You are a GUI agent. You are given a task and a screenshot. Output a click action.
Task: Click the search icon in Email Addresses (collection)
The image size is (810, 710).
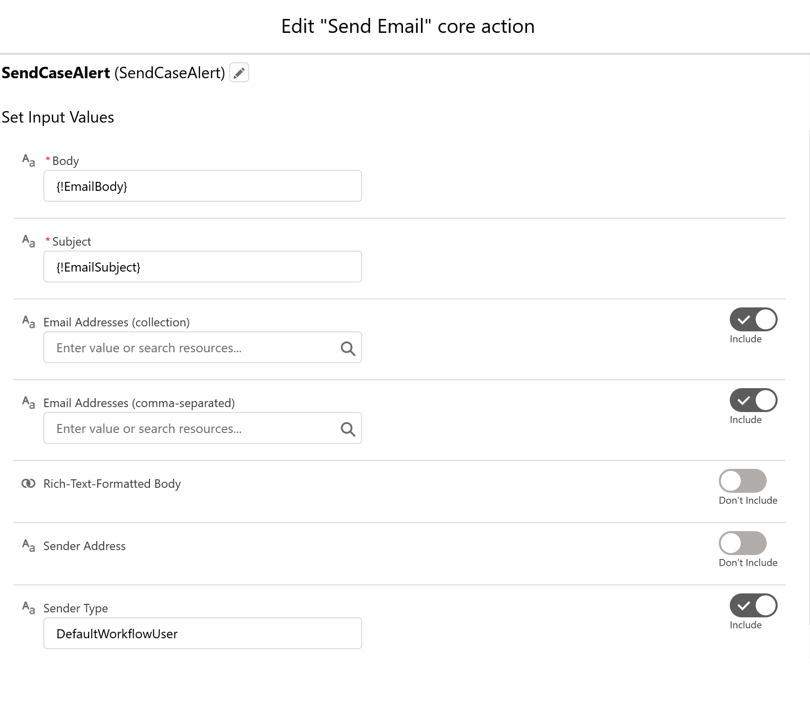pos(348,348)
